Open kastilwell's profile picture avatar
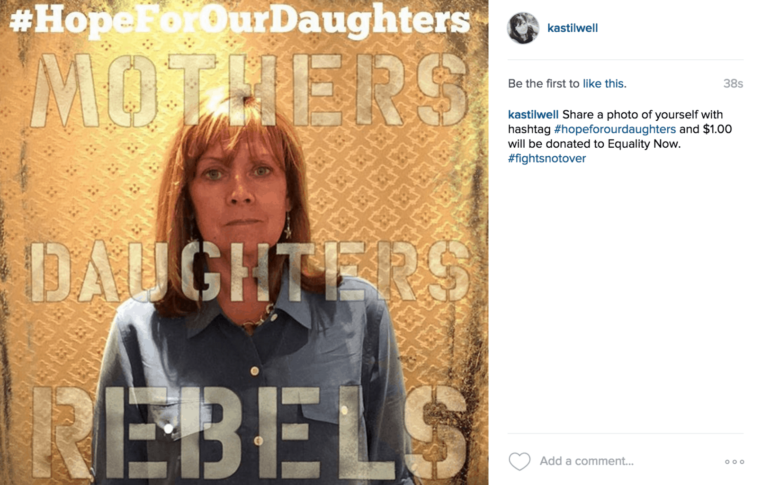The image size is (761, 485). pos(523,28)
